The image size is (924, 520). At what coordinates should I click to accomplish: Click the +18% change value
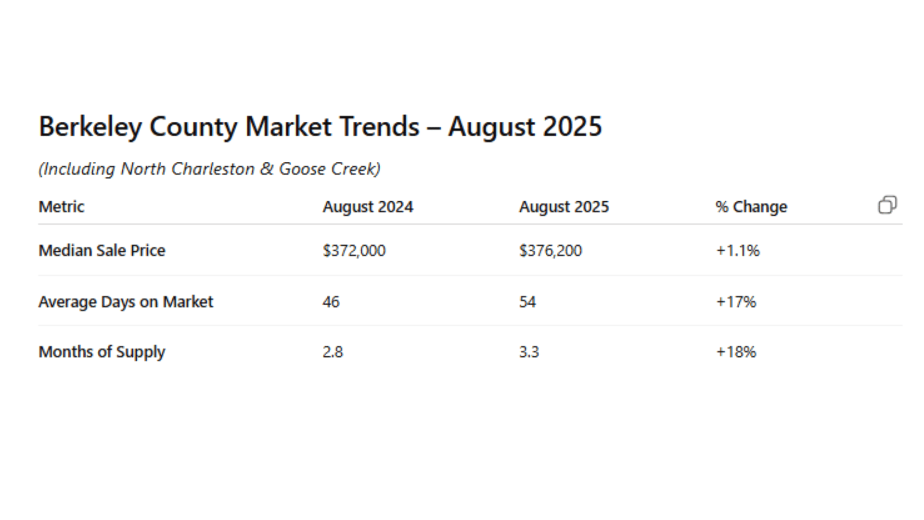[735, 352]
